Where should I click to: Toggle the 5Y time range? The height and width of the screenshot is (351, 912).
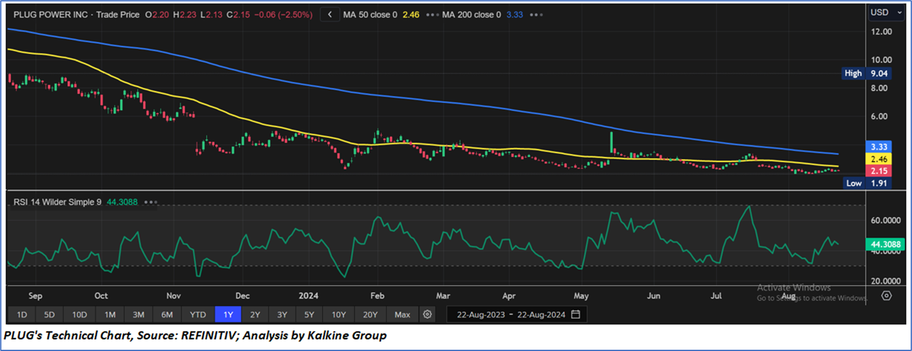309,314
